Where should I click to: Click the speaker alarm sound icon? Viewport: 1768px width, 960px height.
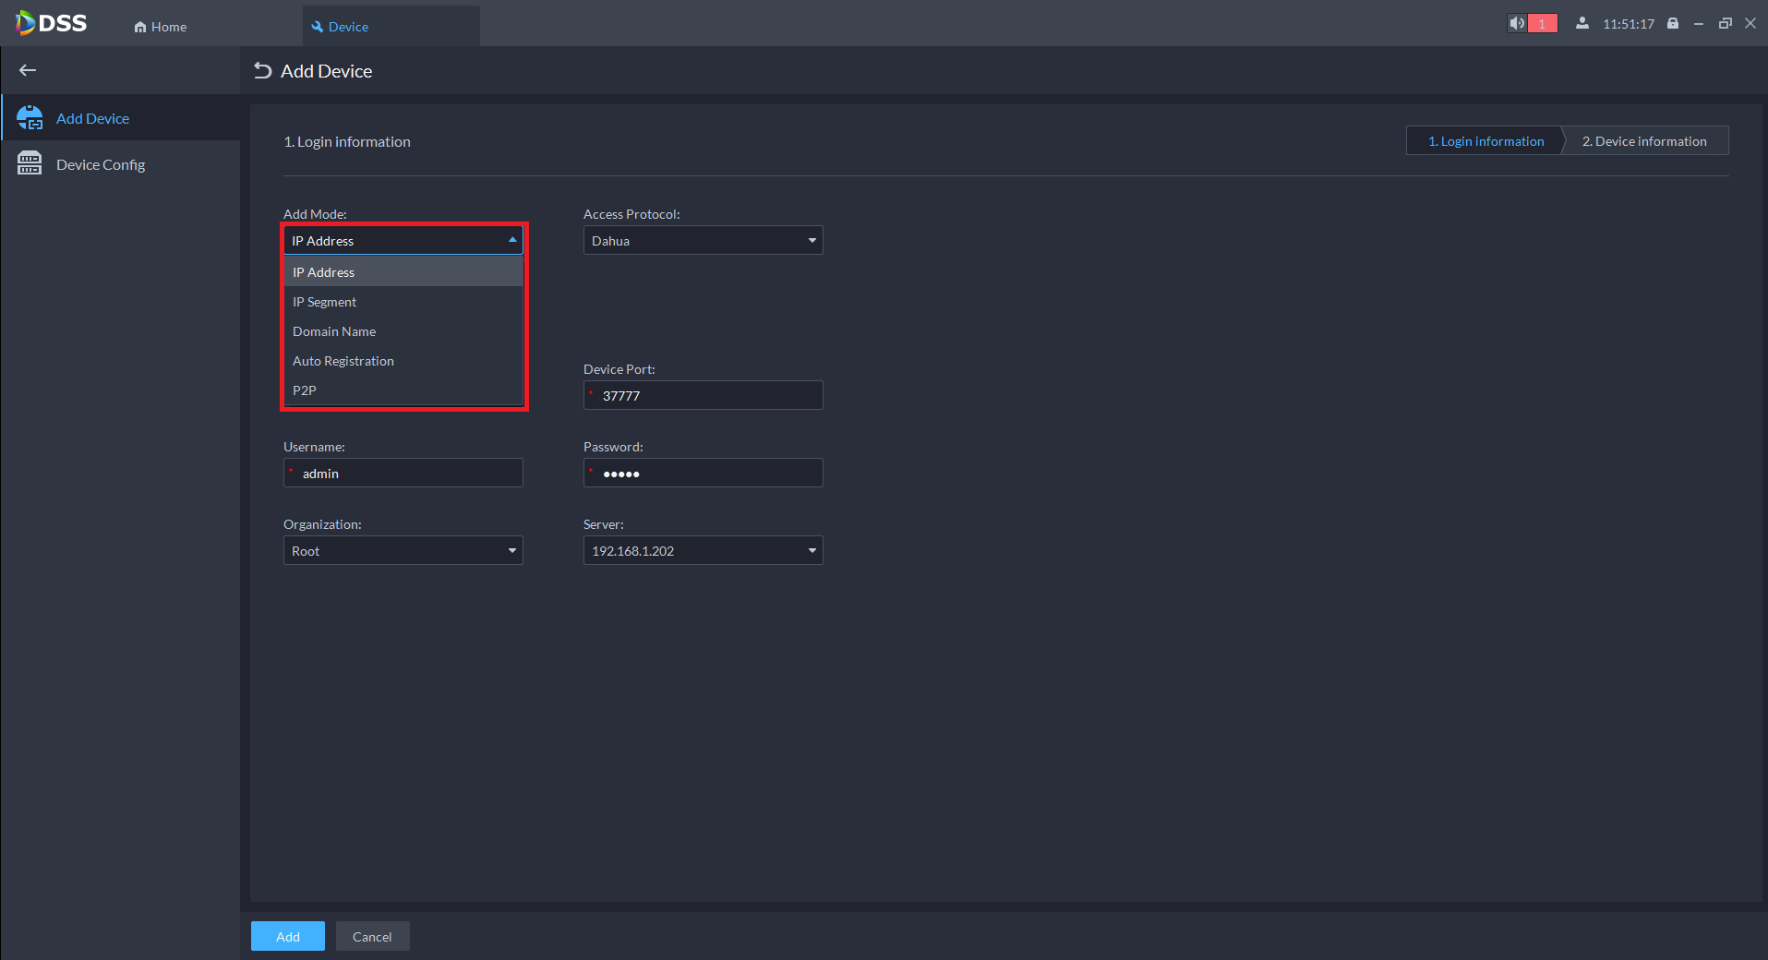(1517, 23)
